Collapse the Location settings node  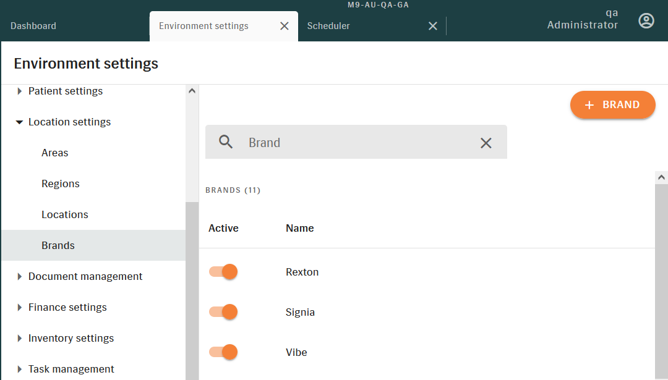pyautogui.click(x=19, y=122)
